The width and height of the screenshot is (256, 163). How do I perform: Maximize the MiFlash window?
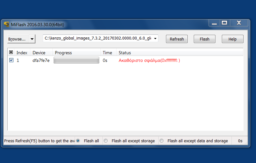point(224,23)
